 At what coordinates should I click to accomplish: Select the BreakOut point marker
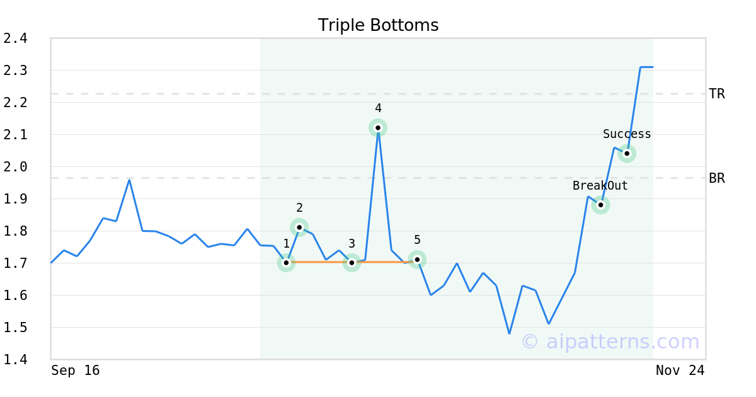tap(601, 205)
